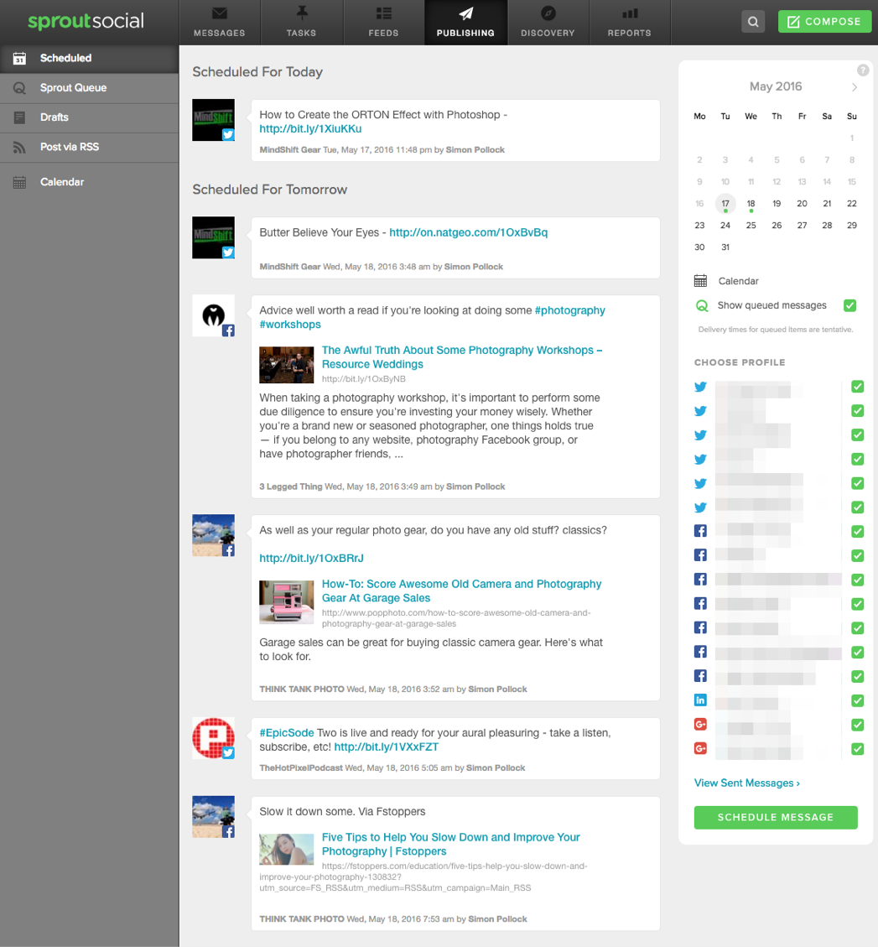This screenshot has height=947, width=878.
Task: Open the bit.ly/1VXxFZT link
Action: point(387,747)
